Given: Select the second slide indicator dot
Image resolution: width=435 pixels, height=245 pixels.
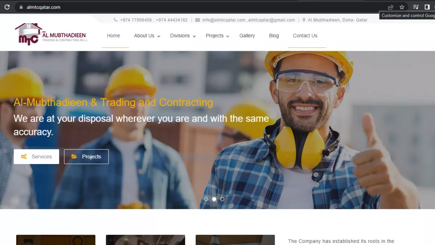Looking at the screenshot, I should click(x=214, y=199).
